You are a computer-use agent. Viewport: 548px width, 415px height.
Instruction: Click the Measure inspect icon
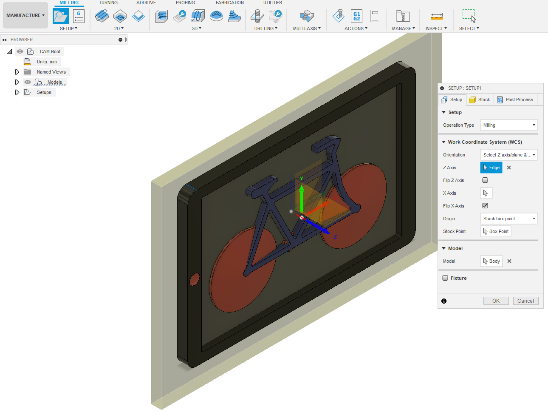click(437, 16)
